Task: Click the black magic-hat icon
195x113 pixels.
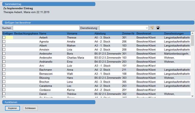Action: tap(158, 28)
